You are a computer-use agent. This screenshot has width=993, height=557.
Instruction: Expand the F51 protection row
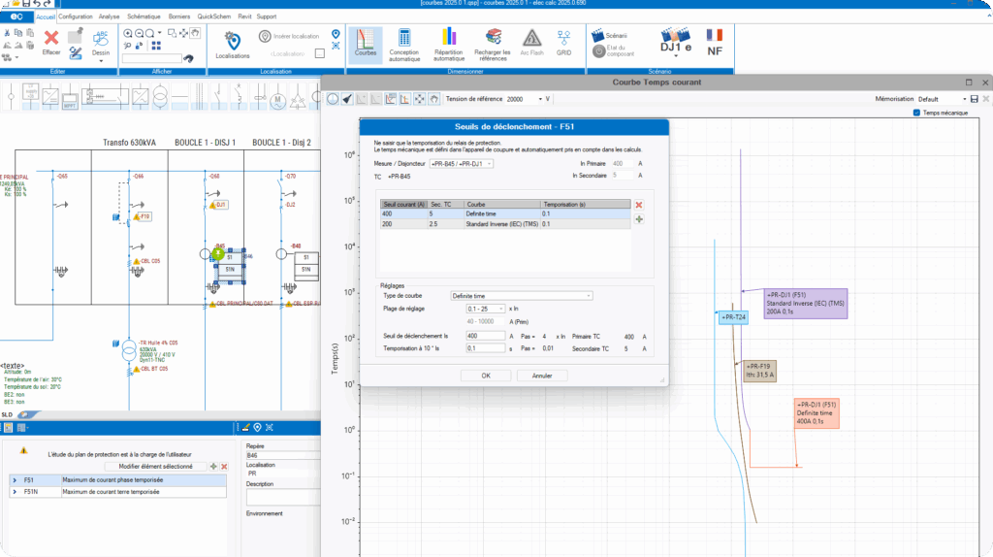[x=14, y=479]
